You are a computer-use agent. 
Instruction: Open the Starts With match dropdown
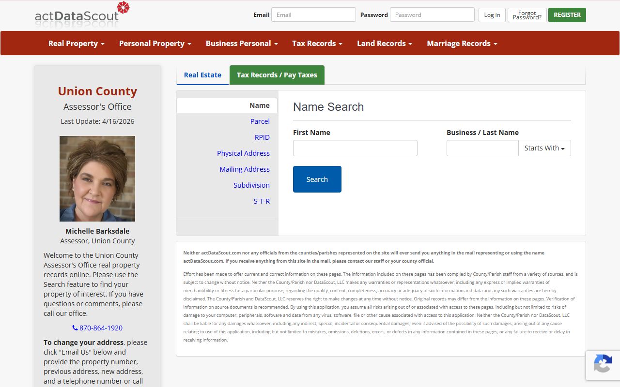pos(544,148)
